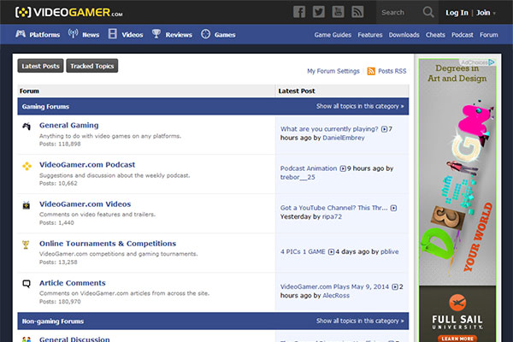Go to last post icon for 'What are you currently playing?'
The width and height of the screenshot is (513, 342).
point(385,129)
